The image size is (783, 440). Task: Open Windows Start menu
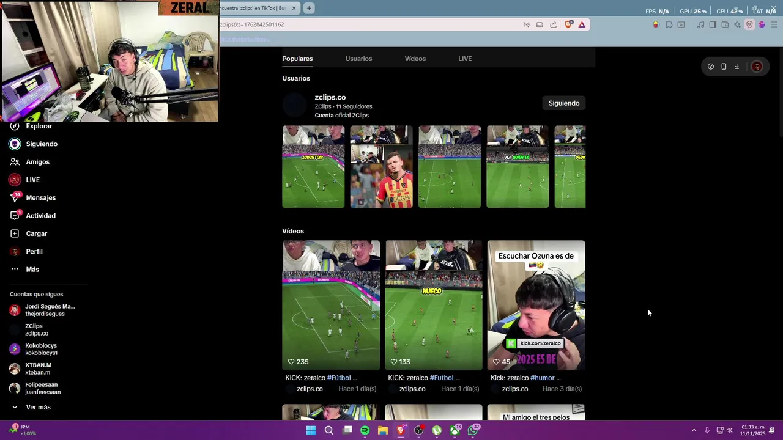pyautogui.click(x=311, y=430)
